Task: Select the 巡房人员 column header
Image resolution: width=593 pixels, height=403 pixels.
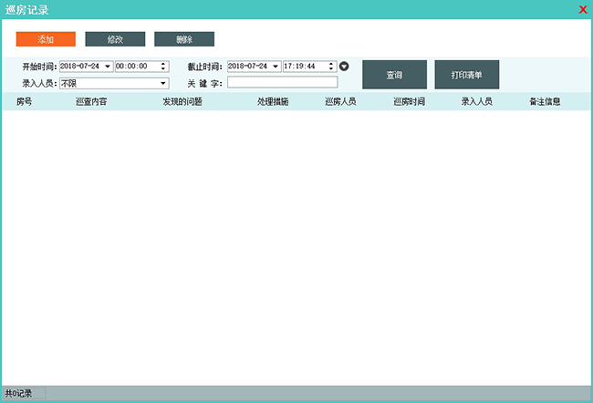Action: pos(340,101)
